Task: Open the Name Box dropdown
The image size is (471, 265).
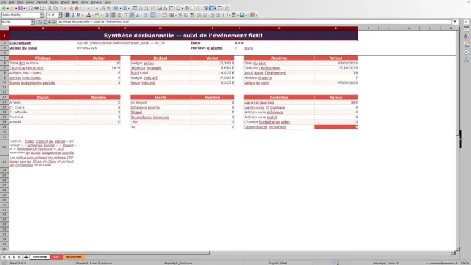Action: pos(32,21)
